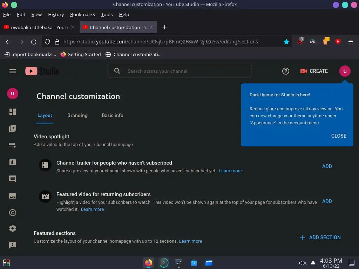Switch to the Layout tab
Image resolution: width=359 pixels, height=269 pixels.
(x=45, y=116)
